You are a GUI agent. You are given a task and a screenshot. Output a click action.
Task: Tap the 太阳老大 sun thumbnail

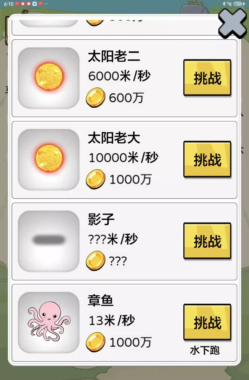[x=49, y=160]
